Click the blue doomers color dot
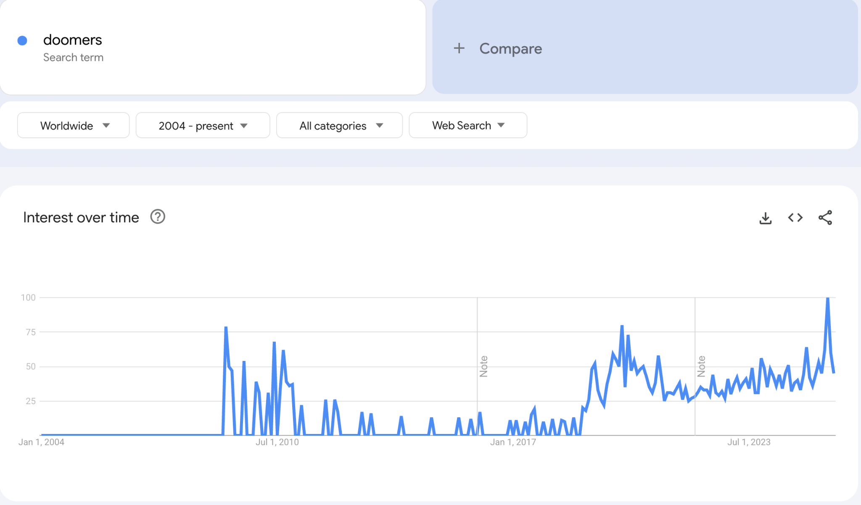Viewport: 861px width, 505px height. pyautogui.click(x=22, y=40)
